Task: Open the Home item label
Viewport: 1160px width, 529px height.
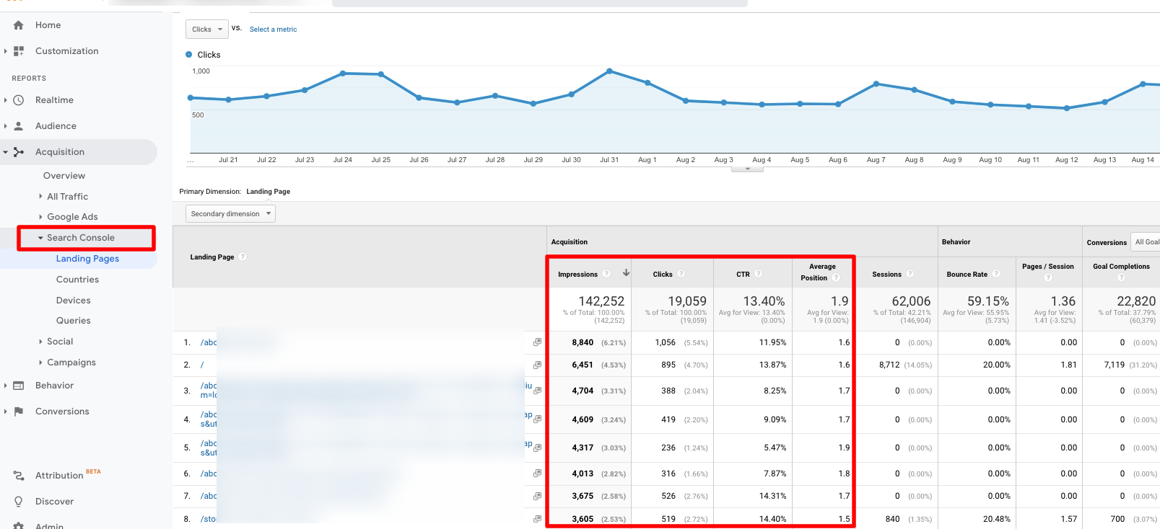Action: pos(48,25)
